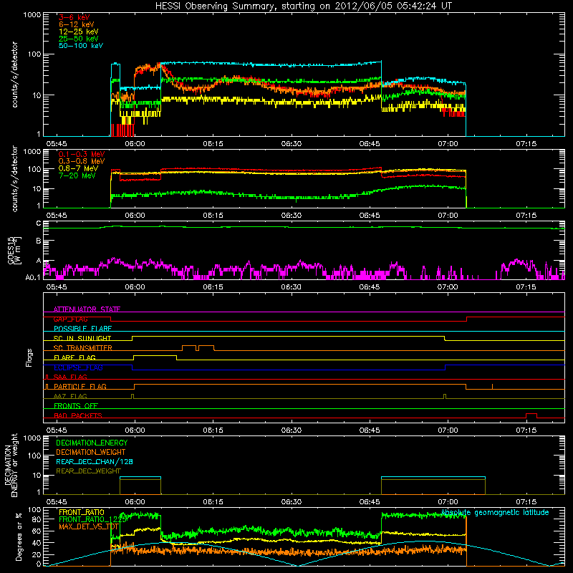Screen dimensions: 573x573
Task: Click the REAR_DEC_CHAN/128 legend label
Action: (x=95, y=461)
